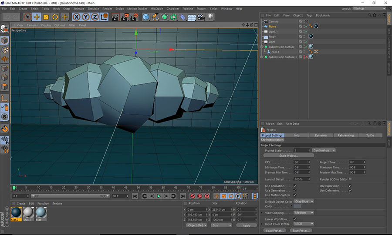Open Edit Render Settings icon
Viewport: 392px width, 235px height.
(x=134, y=17)
